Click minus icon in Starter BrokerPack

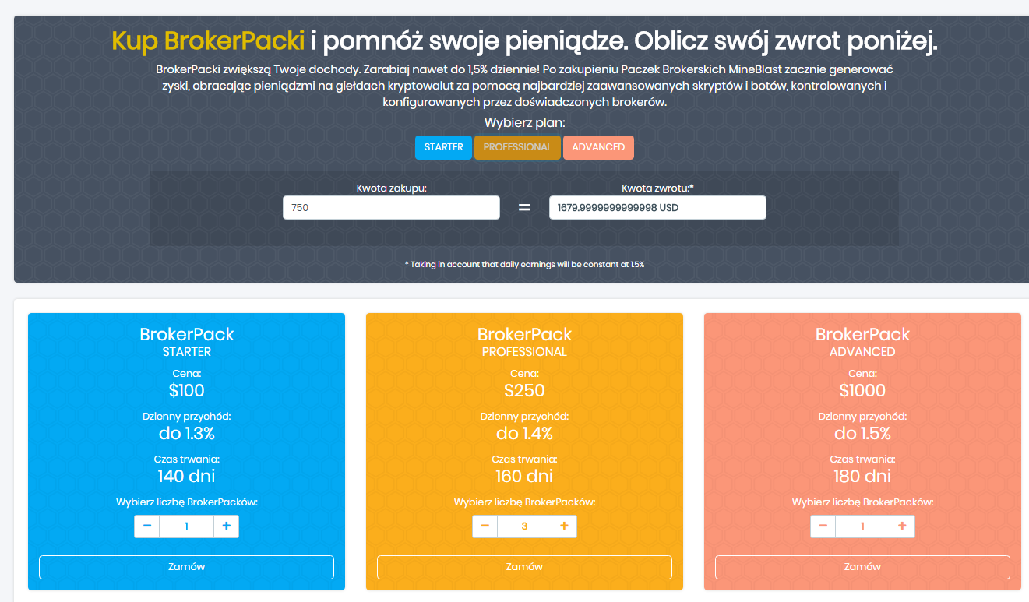(x=147, y=526)
